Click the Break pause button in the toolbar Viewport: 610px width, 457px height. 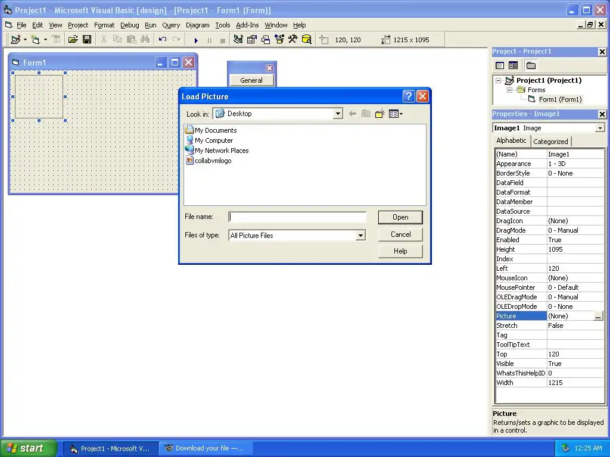[210, 40]
